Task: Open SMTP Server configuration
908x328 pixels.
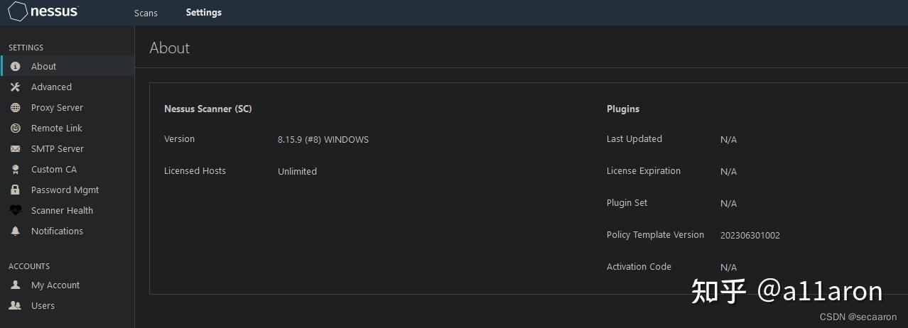Action: 58,148
